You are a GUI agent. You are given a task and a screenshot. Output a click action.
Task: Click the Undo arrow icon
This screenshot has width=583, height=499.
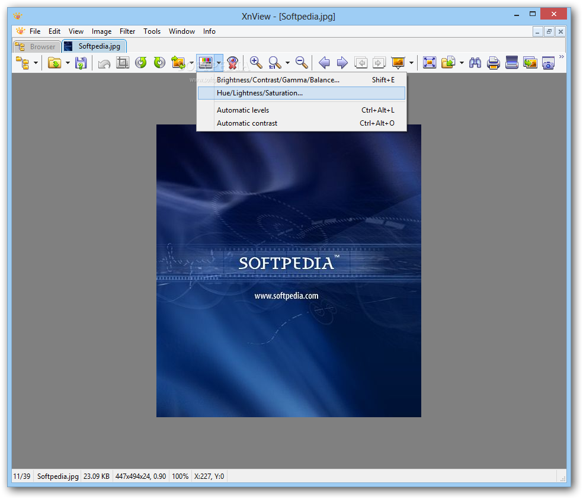point(104,63)
